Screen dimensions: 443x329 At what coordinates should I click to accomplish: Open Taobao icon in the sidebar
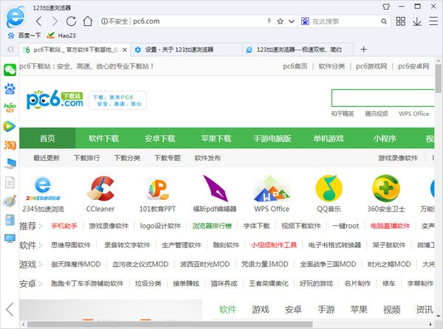point(10,145)
